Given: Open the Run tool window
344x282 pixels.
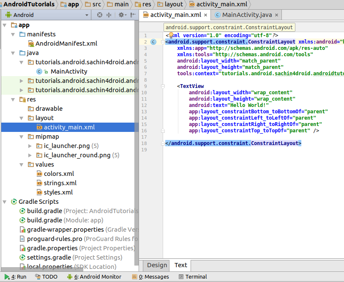Looking at the screenshot, I should tap(15, 277).
